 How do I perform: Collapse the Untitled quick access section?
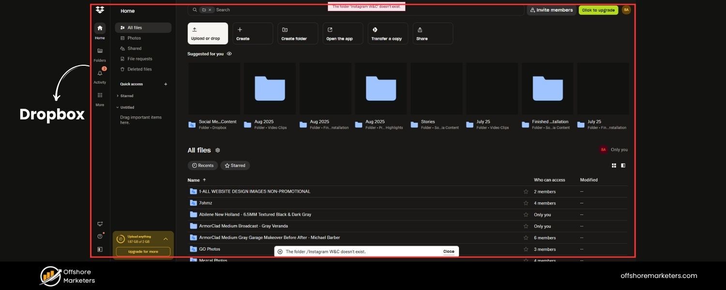pos(117,107)
